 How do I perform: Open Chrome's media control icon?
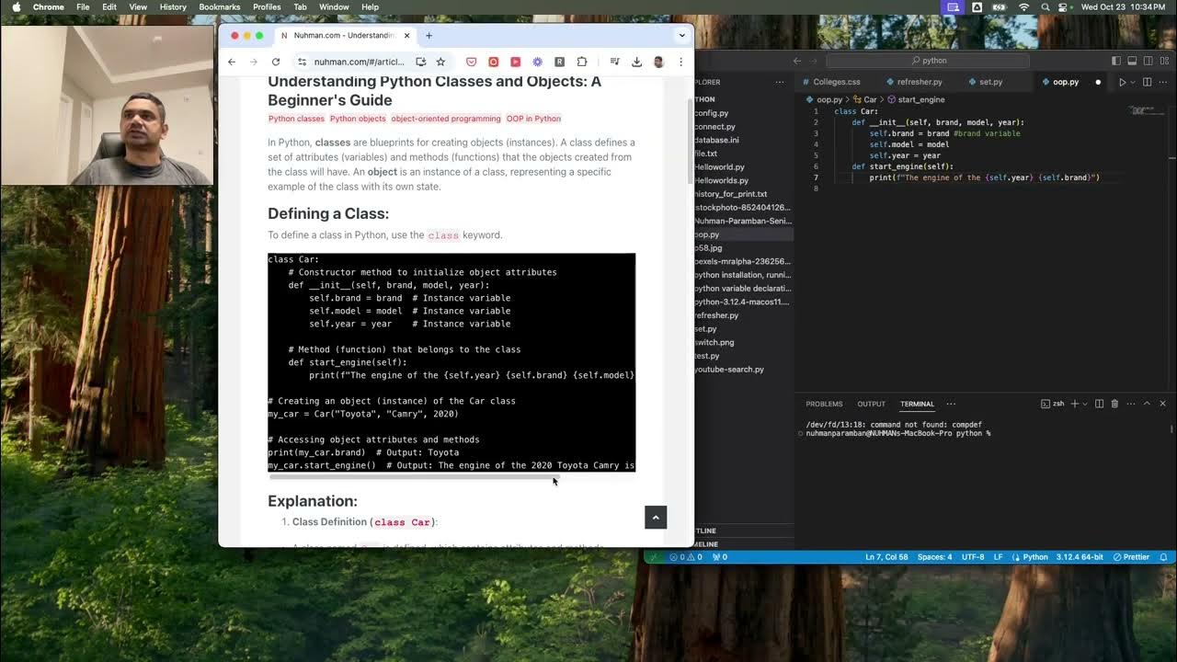[615, 62]
